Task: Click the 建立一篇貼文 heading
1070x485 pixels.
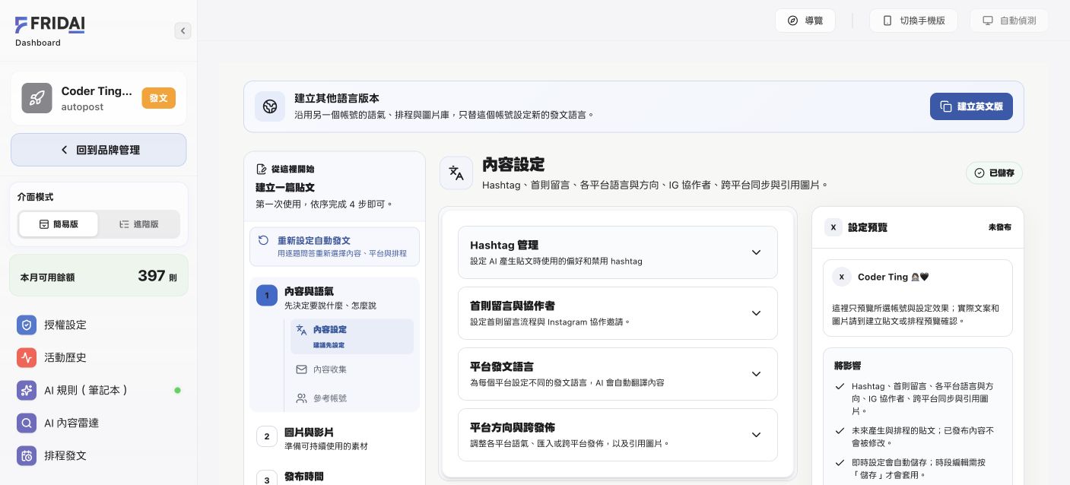Action: coord(285,187)
